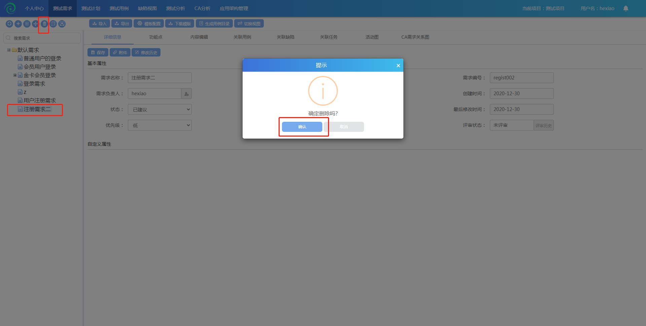Click the 需求编号 field showing regist002

coord(522,78)
